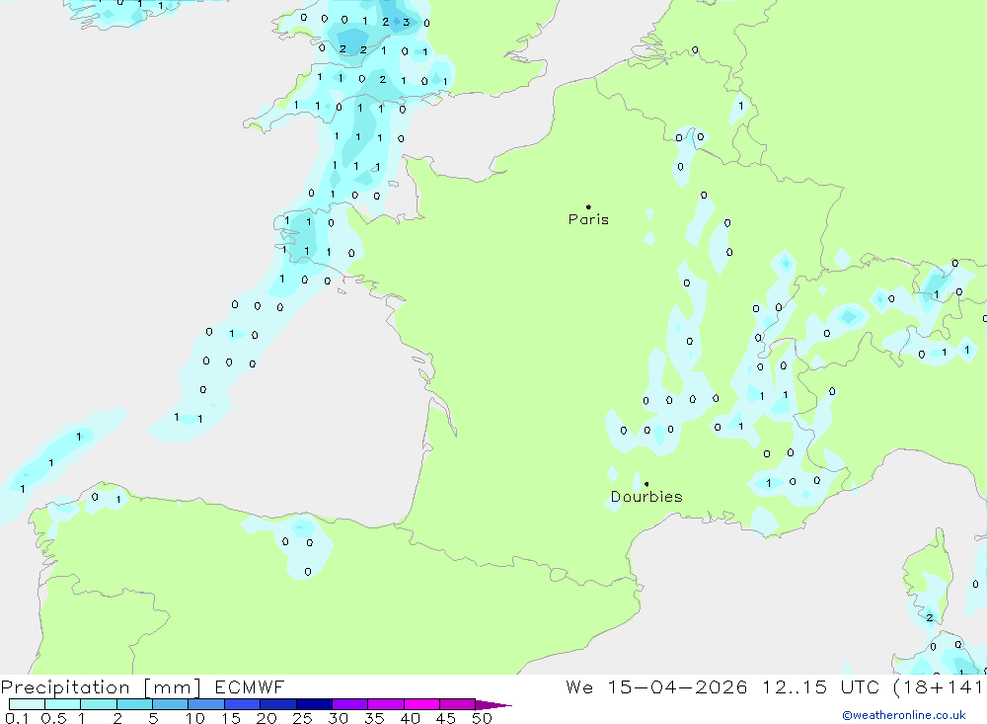
Task: Click the legend value '35'
Action: (374, 718)
